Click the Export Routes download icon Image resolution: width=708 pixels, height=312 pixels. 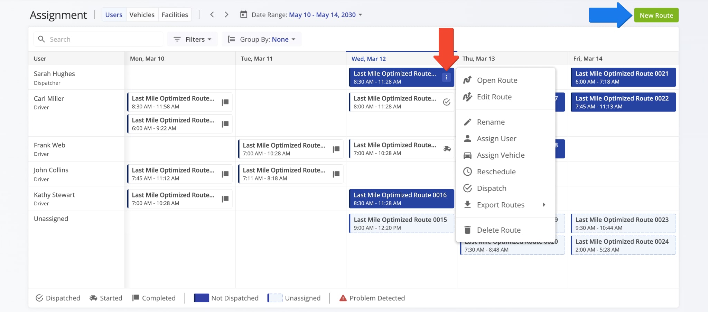click(467, 205)
